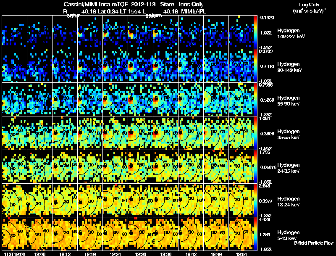Click the color bar beside Hydrogen 90-149 keV
The image size is (336, 256).
coord(255,66)
